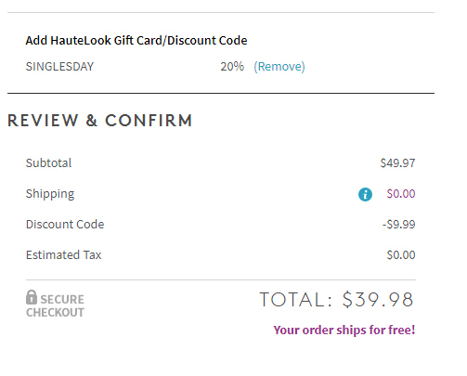The height and width of the screenshot is (376, 467).
Task: Click the Shipping label
Action: point(50,194)
